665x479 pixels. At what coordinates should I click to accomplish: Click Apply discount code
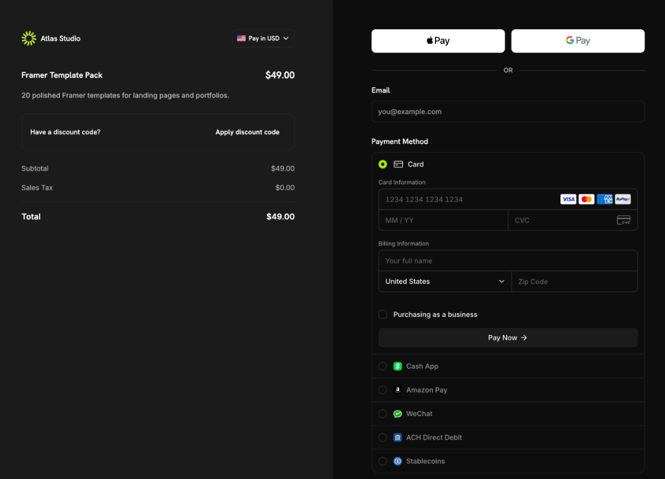247,132
